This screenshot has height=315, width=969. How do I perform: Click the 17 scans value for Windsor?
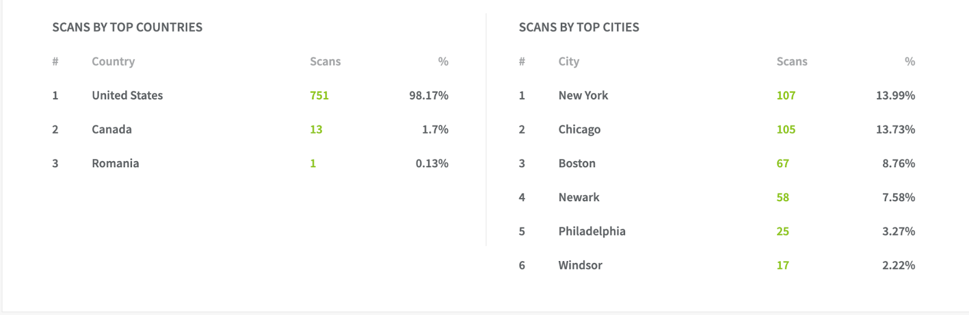pos(783,265)
